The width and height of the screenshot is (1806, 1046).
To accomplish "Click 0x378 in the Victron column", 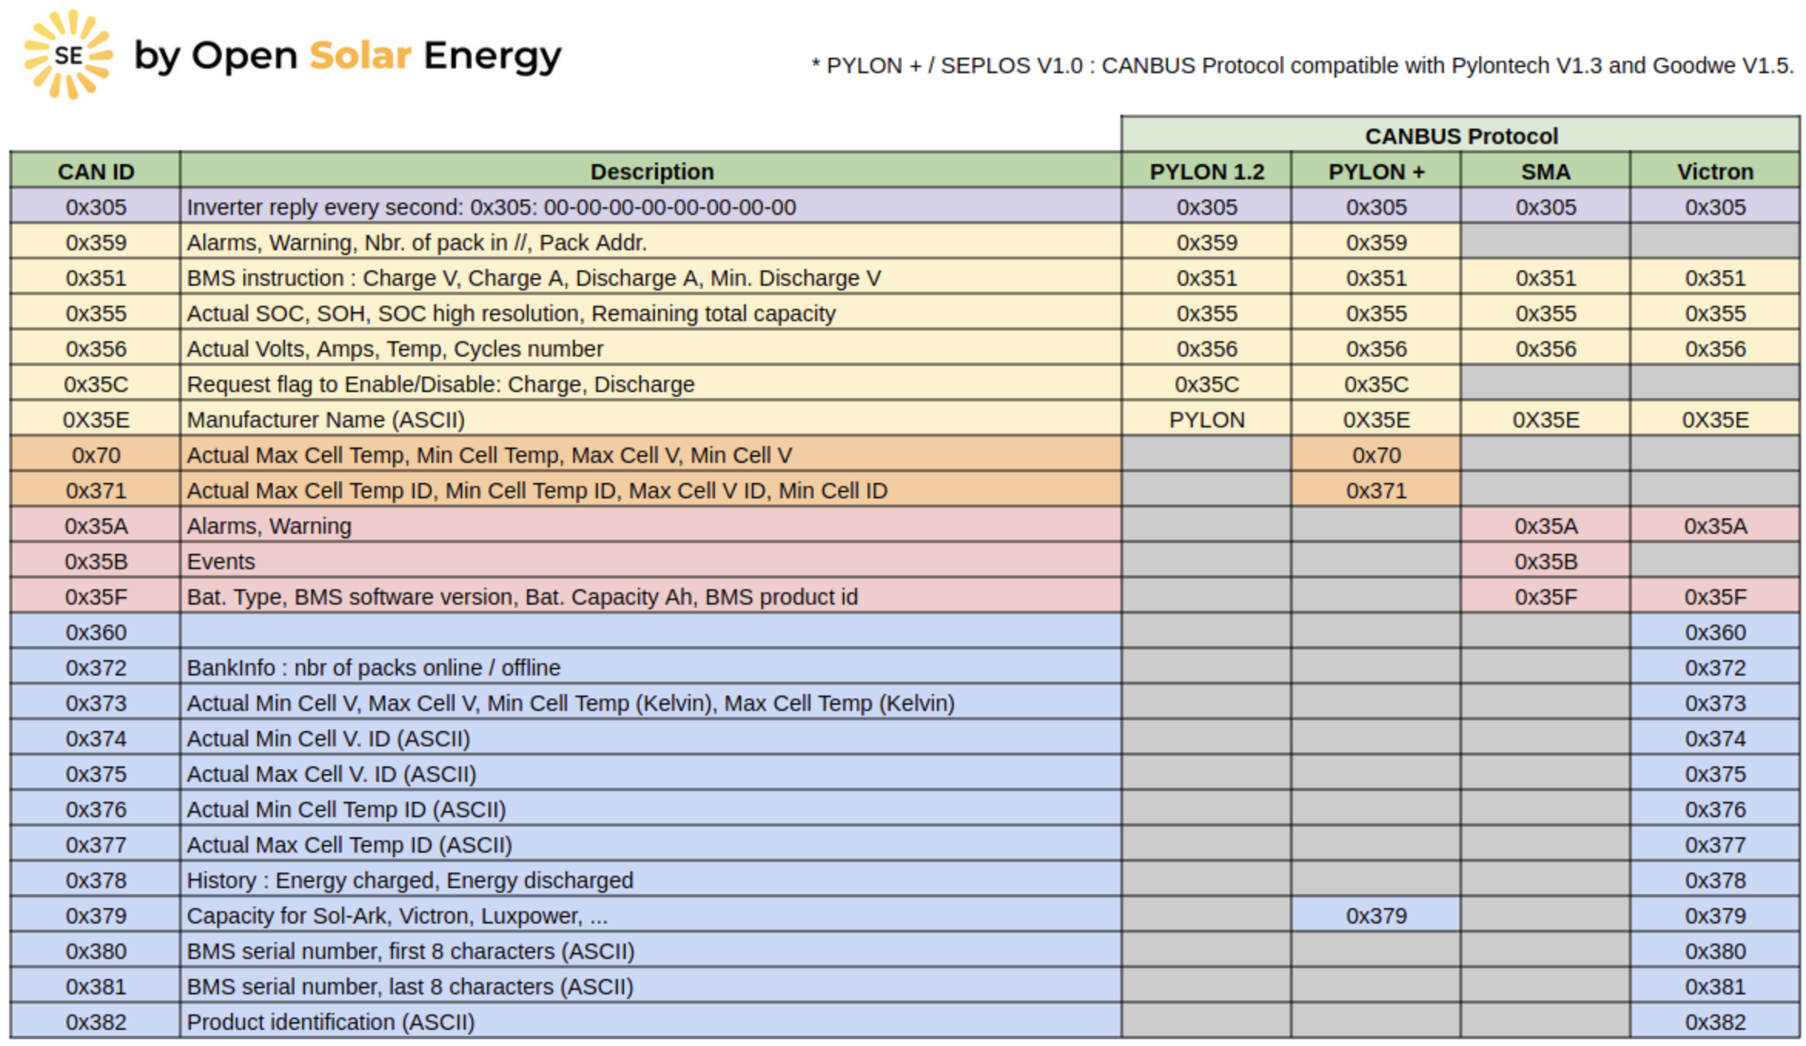I will point(1715,880).
